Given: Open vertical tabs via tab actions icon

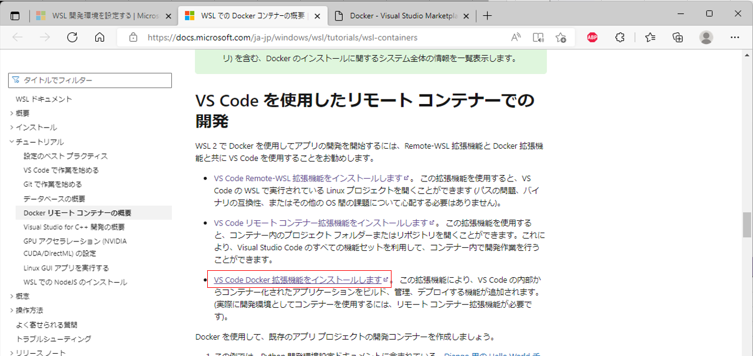Looking at the screenshot, I should pos(14,15).
